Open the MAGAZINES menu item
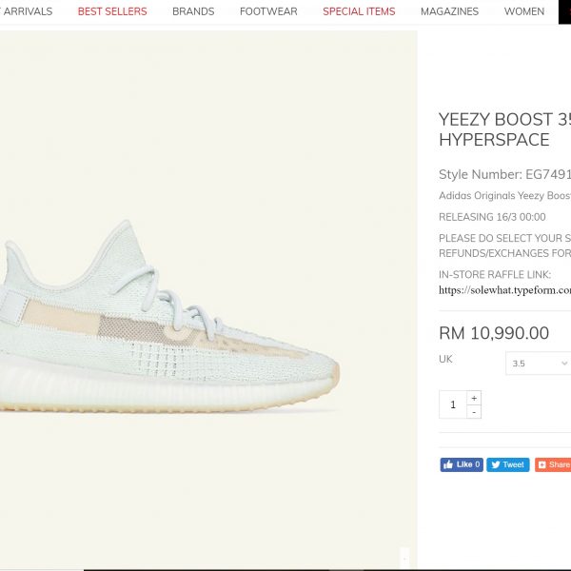 point(449,11)
